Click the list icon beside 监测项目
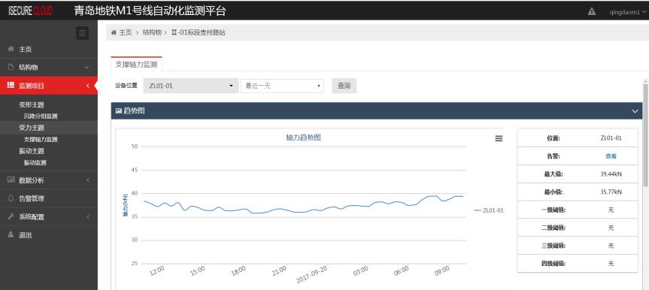 click(x=11, y=86)
